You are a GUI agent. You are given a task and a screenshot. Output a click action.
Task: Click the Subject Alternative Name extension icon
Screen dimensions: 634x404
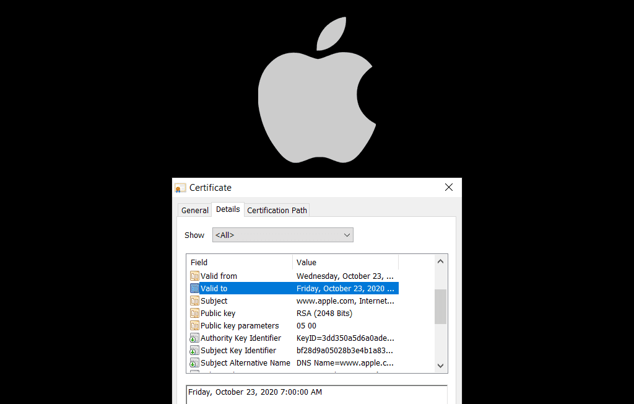(x=194, y=362)
